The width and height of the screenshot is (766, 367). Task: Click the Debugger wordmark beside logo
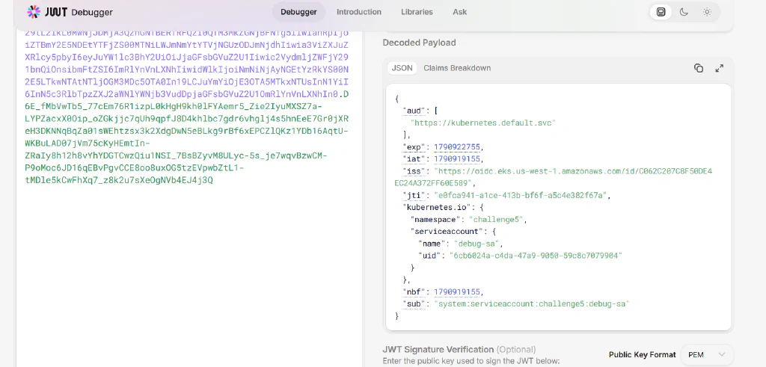tap(92, 12)
